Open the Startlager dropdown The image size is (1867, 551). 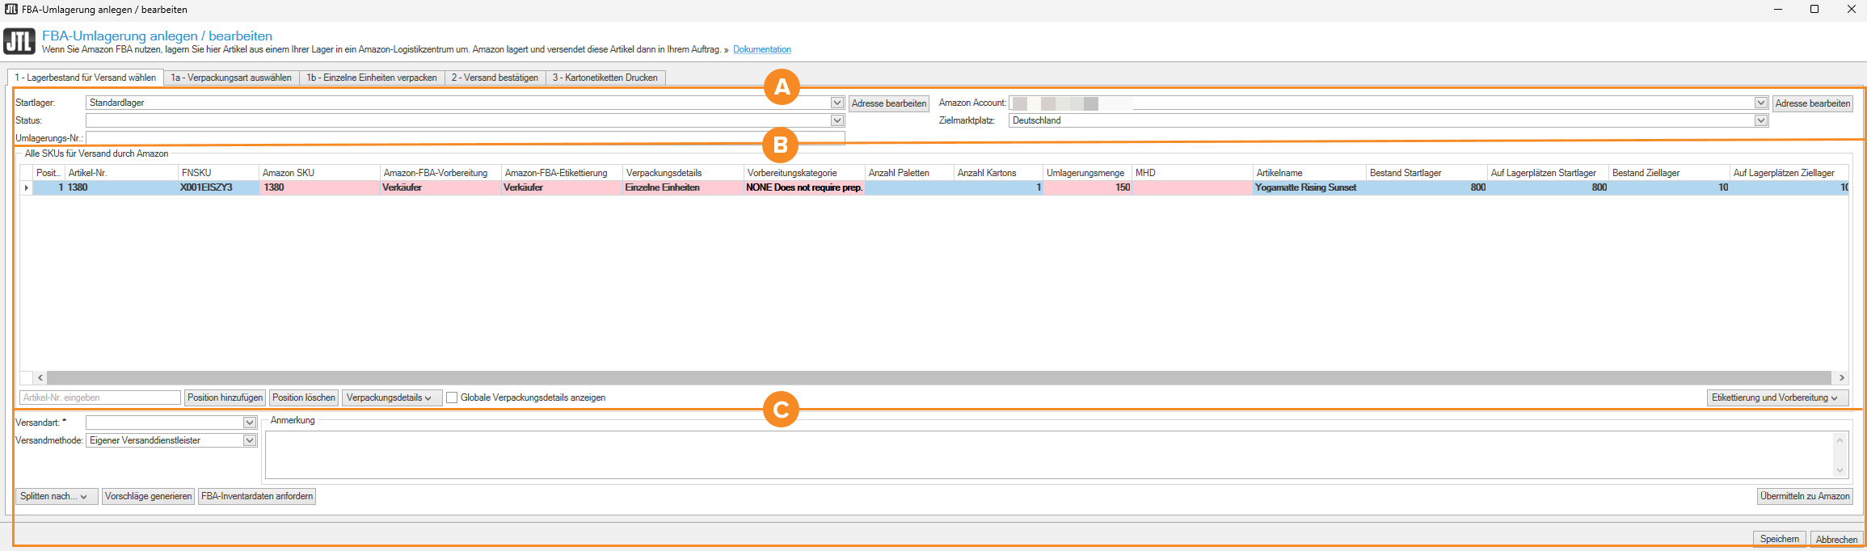pyautogui.click(x=837, y=103)
